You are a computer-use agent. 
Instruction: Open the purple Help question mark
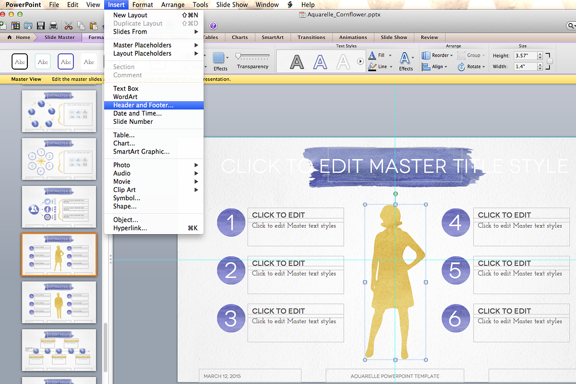pos(213,25)
